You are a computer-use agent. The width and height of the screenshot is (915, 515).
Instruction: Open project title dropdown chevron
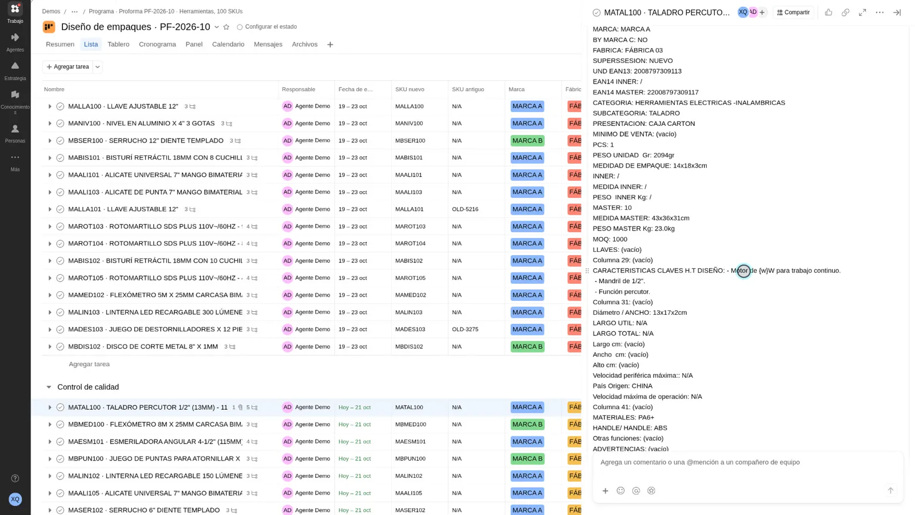click(x=217, y=27)
